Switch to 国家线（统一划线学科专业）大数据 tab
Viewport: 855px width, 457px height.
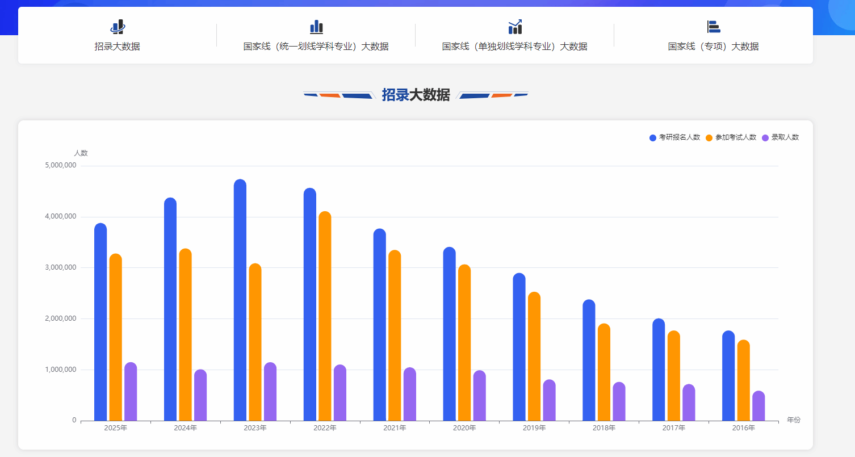point(316,47)
